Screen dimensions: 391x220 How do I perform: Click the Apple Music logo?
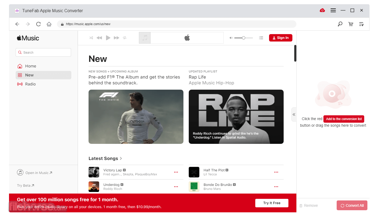[x=28, y=38]
